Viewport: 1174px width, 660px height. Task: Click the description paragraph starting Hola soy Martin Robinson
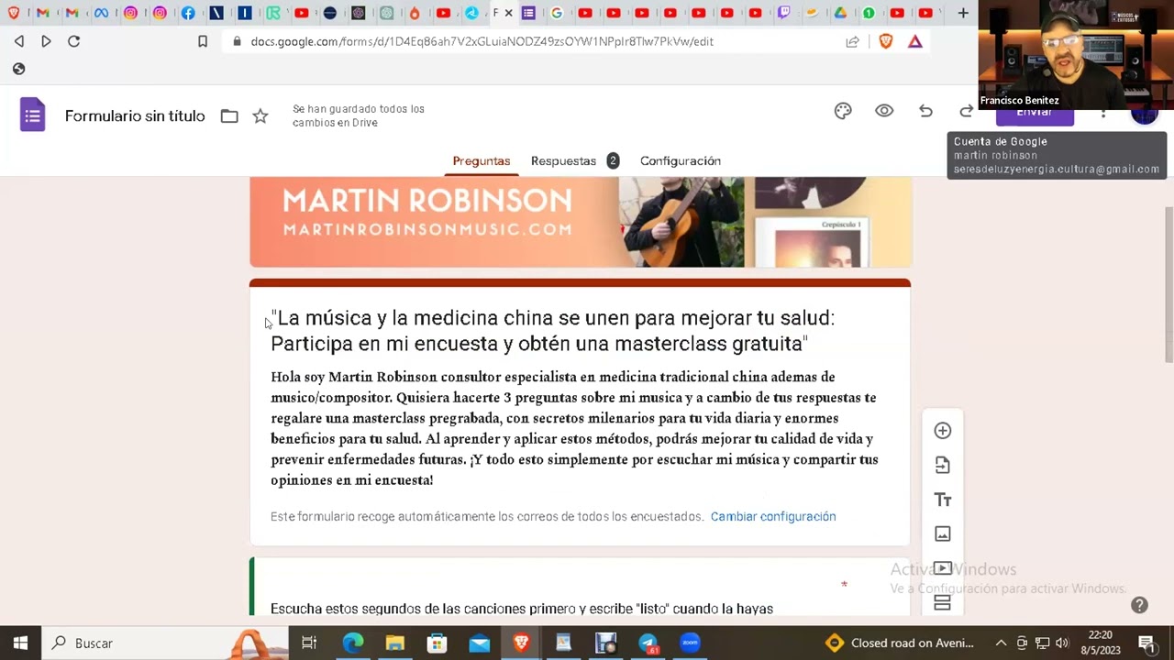[574, 428]
